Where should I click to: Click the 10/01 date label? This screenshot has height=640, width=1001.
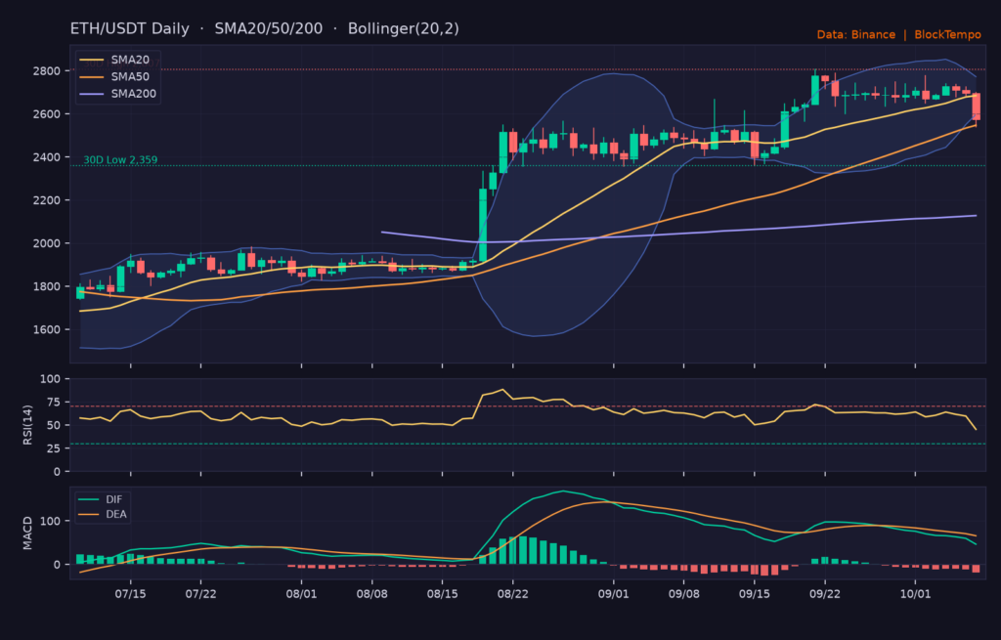pyautogui.click(x=915, y=594)
